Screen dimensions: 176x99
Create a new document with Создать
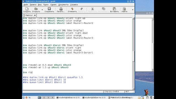(27, 10)
